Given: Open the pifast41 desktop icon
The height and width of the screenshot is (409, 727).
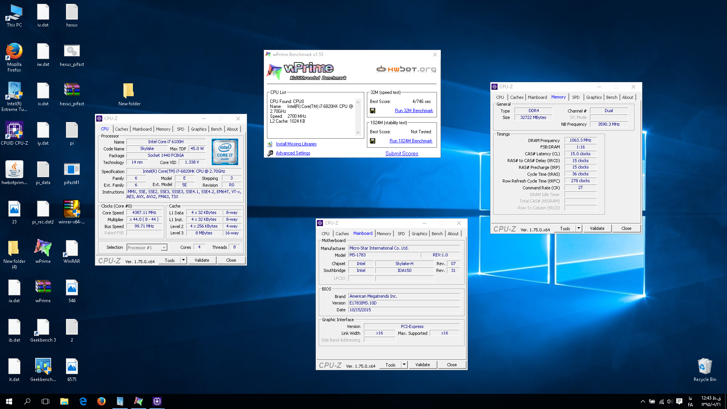Looking at the screenshot, I should click(72, 173).
